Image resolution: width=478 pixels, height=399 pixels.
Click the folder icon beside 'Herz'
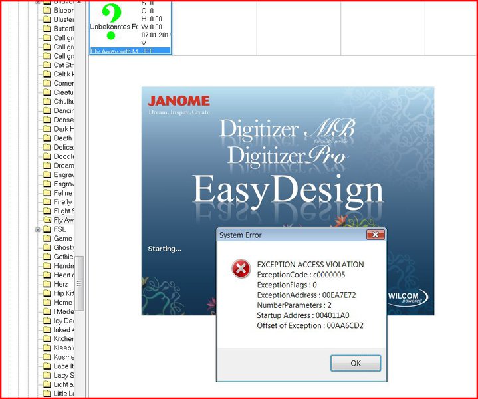click(47, 284)
